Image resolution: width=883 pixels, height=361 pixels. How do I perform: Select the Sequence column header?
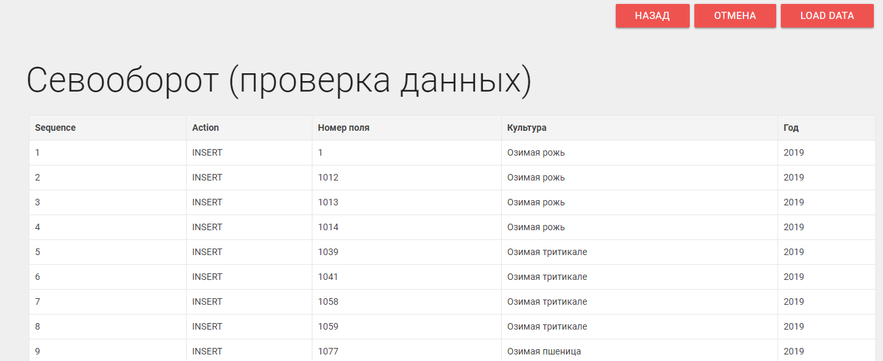pos(56,128)
